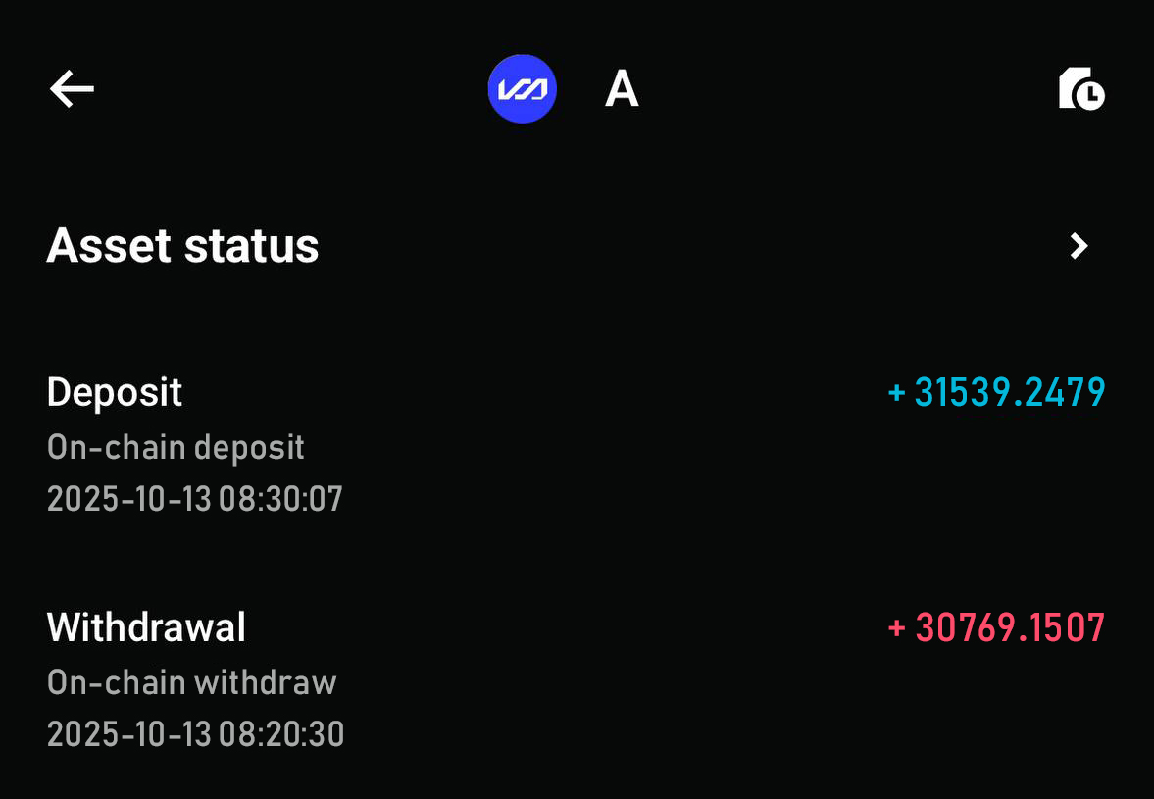1154x799 pixels.
Task: Click the "On-chain deposit" description
Action: click(176, 447)
